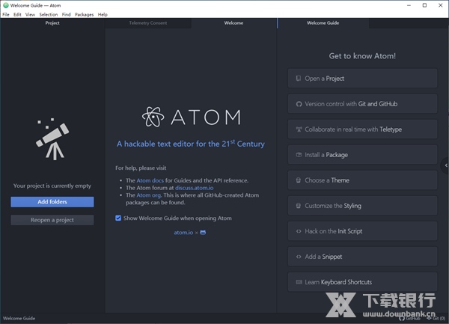Open the discuss.atom.io forum link

tap(195, 188)
